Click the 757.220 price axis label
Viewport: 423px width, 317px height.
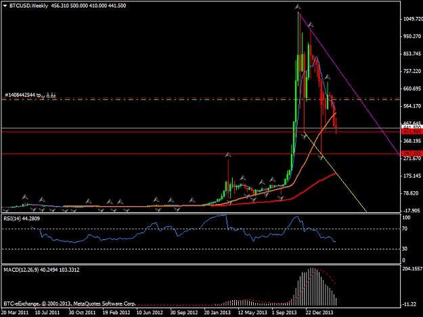[x=412, y=71]
